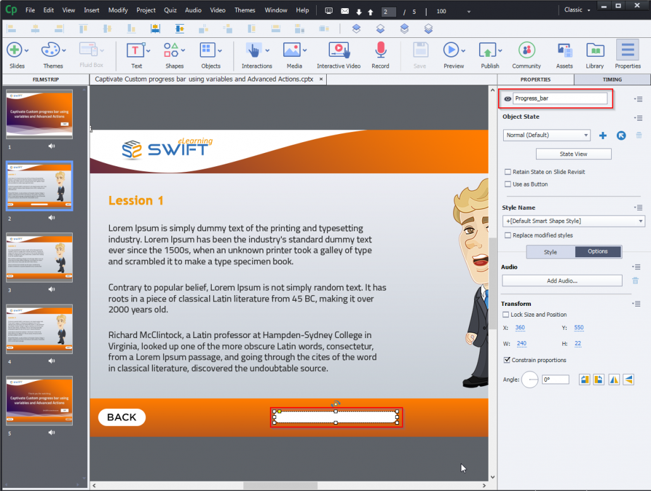Open the zoom level dropdown
Screen dimensions: 651x491
point(468,10)
